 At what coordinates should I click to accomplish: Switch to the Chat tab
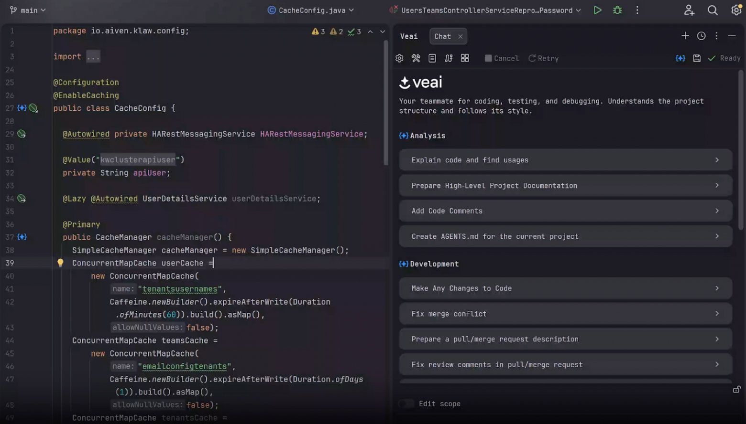442,36
